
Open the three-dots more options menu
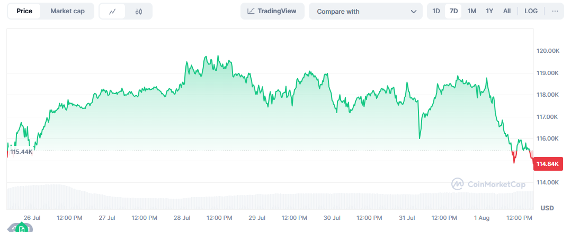point(555,11)
